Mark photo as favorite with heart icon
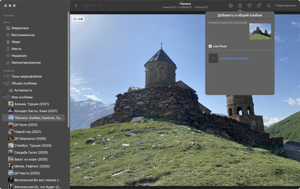The height and width of the screenshot is (189, 300). tap(249, 6)
